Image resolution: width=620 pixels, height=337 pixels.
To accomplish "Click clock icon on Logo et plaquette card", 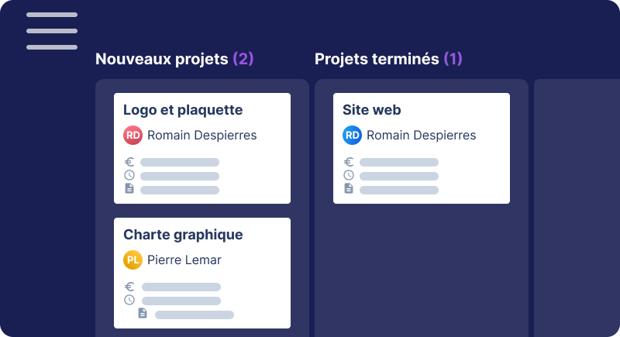I will [x=129, y=175].
